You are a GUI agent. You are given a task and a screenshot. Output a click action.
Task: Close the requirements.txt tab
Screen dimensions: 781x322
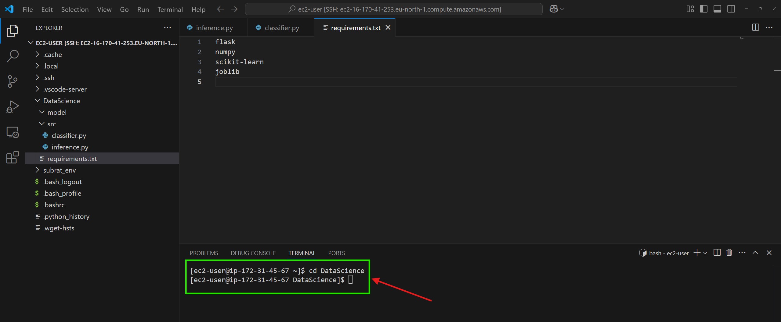coord(388,28)
